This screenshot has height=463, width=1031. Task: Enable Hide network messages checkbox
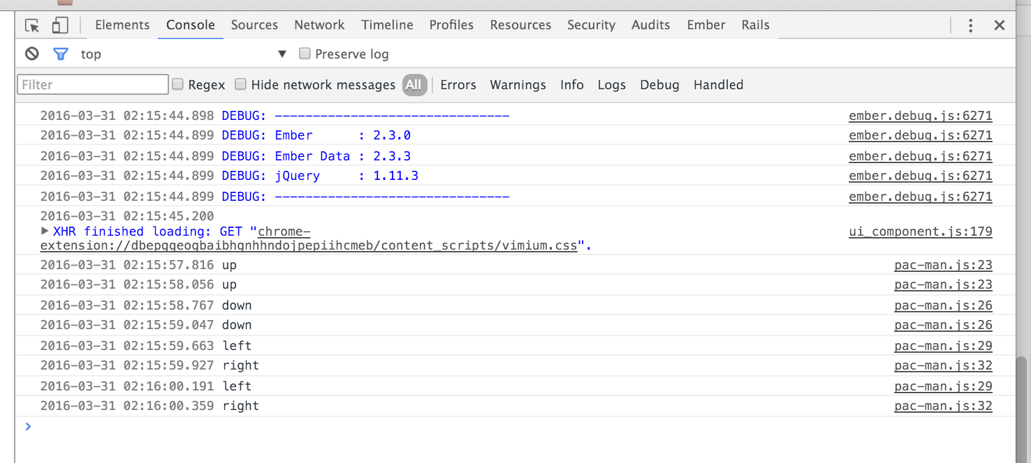click(x=241, y=84)
